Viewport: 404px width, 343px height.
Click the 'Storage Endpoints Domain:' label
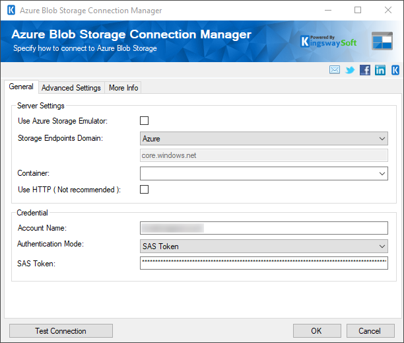60,138
